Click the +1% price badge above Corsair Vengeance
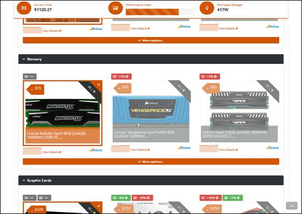 121,76
